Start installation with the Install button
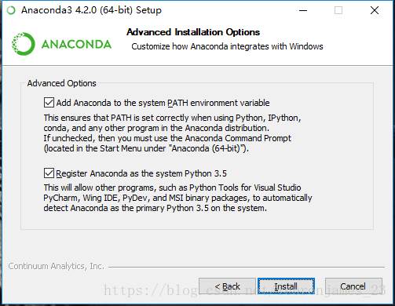Screen dimensions: 395x306 coord(286,286)
